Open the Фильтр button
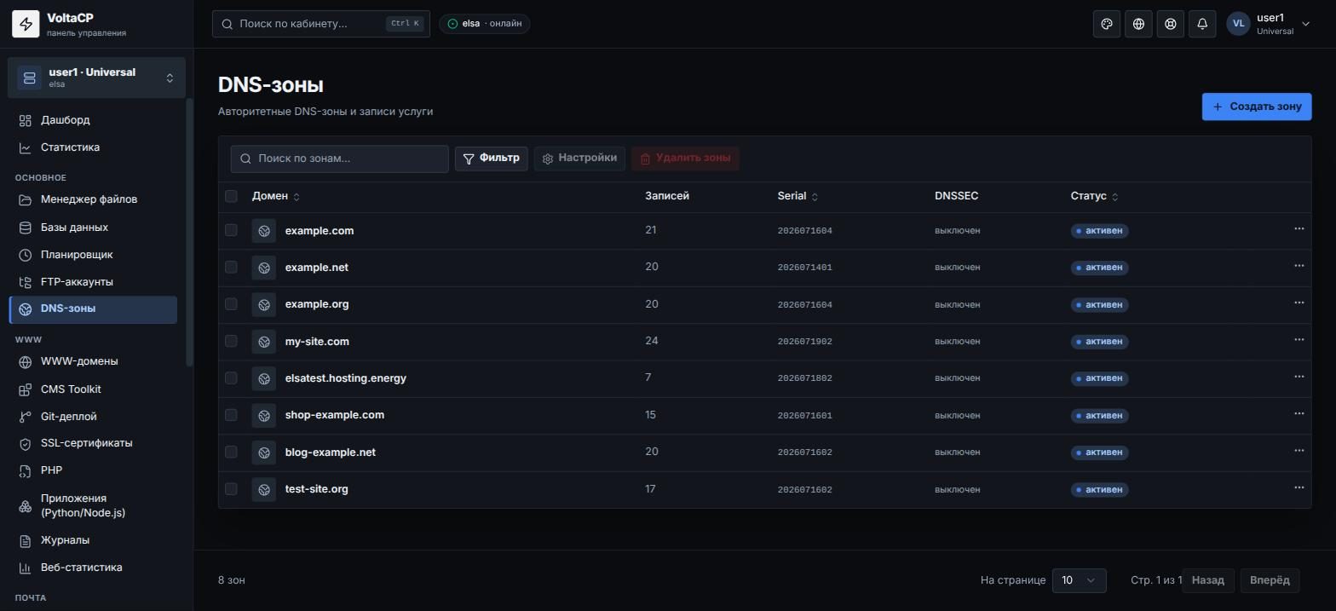Screen dimensions: 1336x611 pos(492,159)
